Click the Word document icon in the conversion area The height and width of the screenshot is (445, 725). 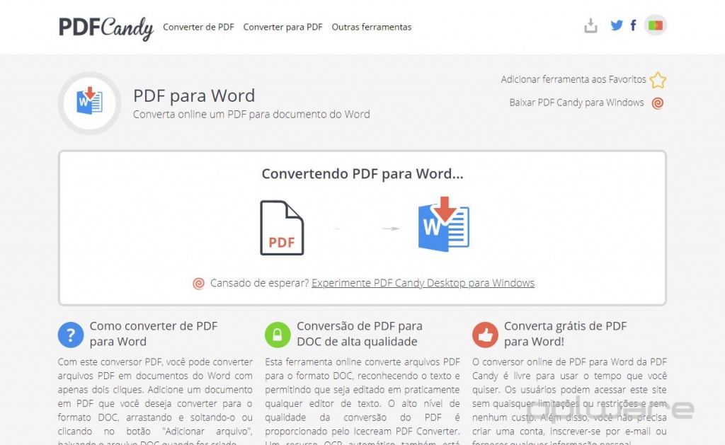(443, 225)
